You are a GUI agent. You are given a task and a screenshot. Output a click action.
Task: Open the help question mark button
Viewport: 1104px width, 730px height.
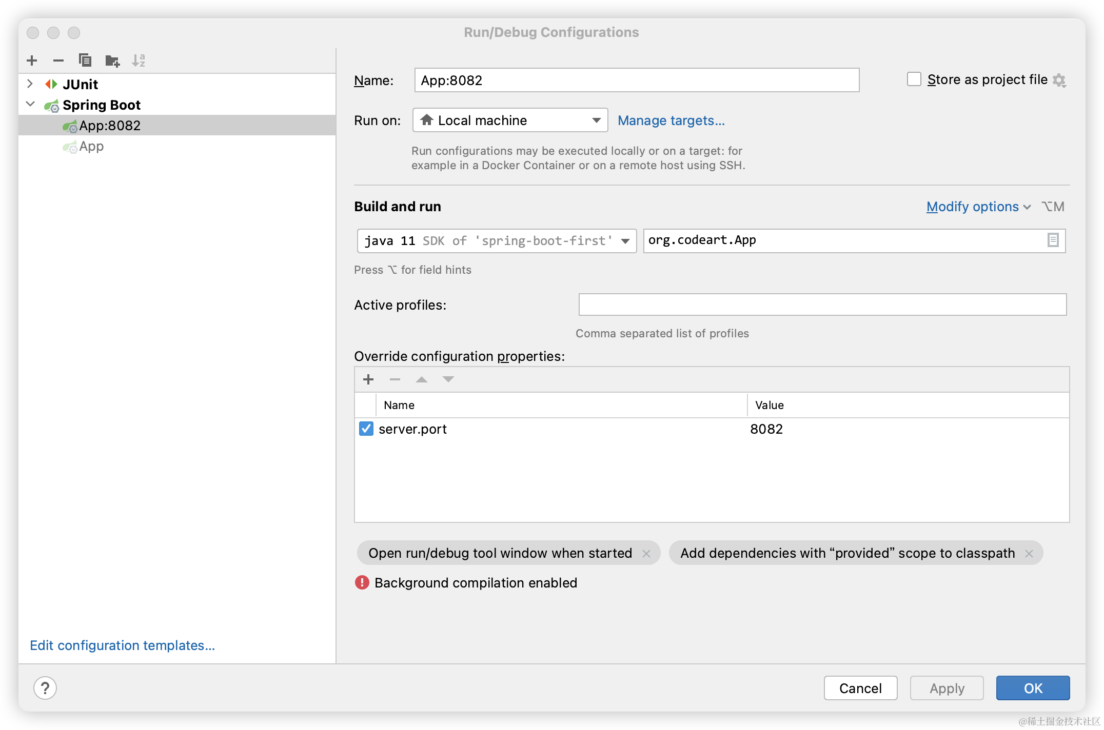click(45, 688)
